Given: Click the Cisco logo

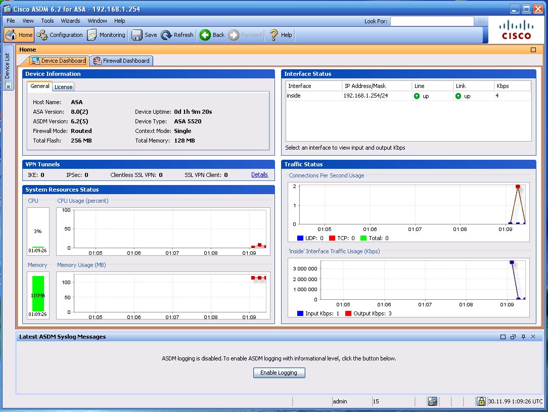Looking at the screenshot, I should [516, 30].
